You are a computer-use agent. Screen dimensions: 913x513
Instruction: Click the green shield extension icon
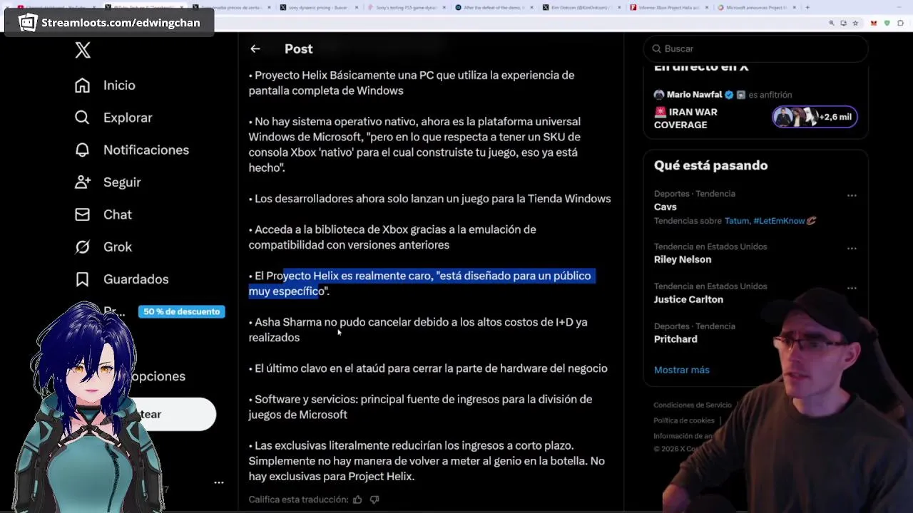pos(887,23)
